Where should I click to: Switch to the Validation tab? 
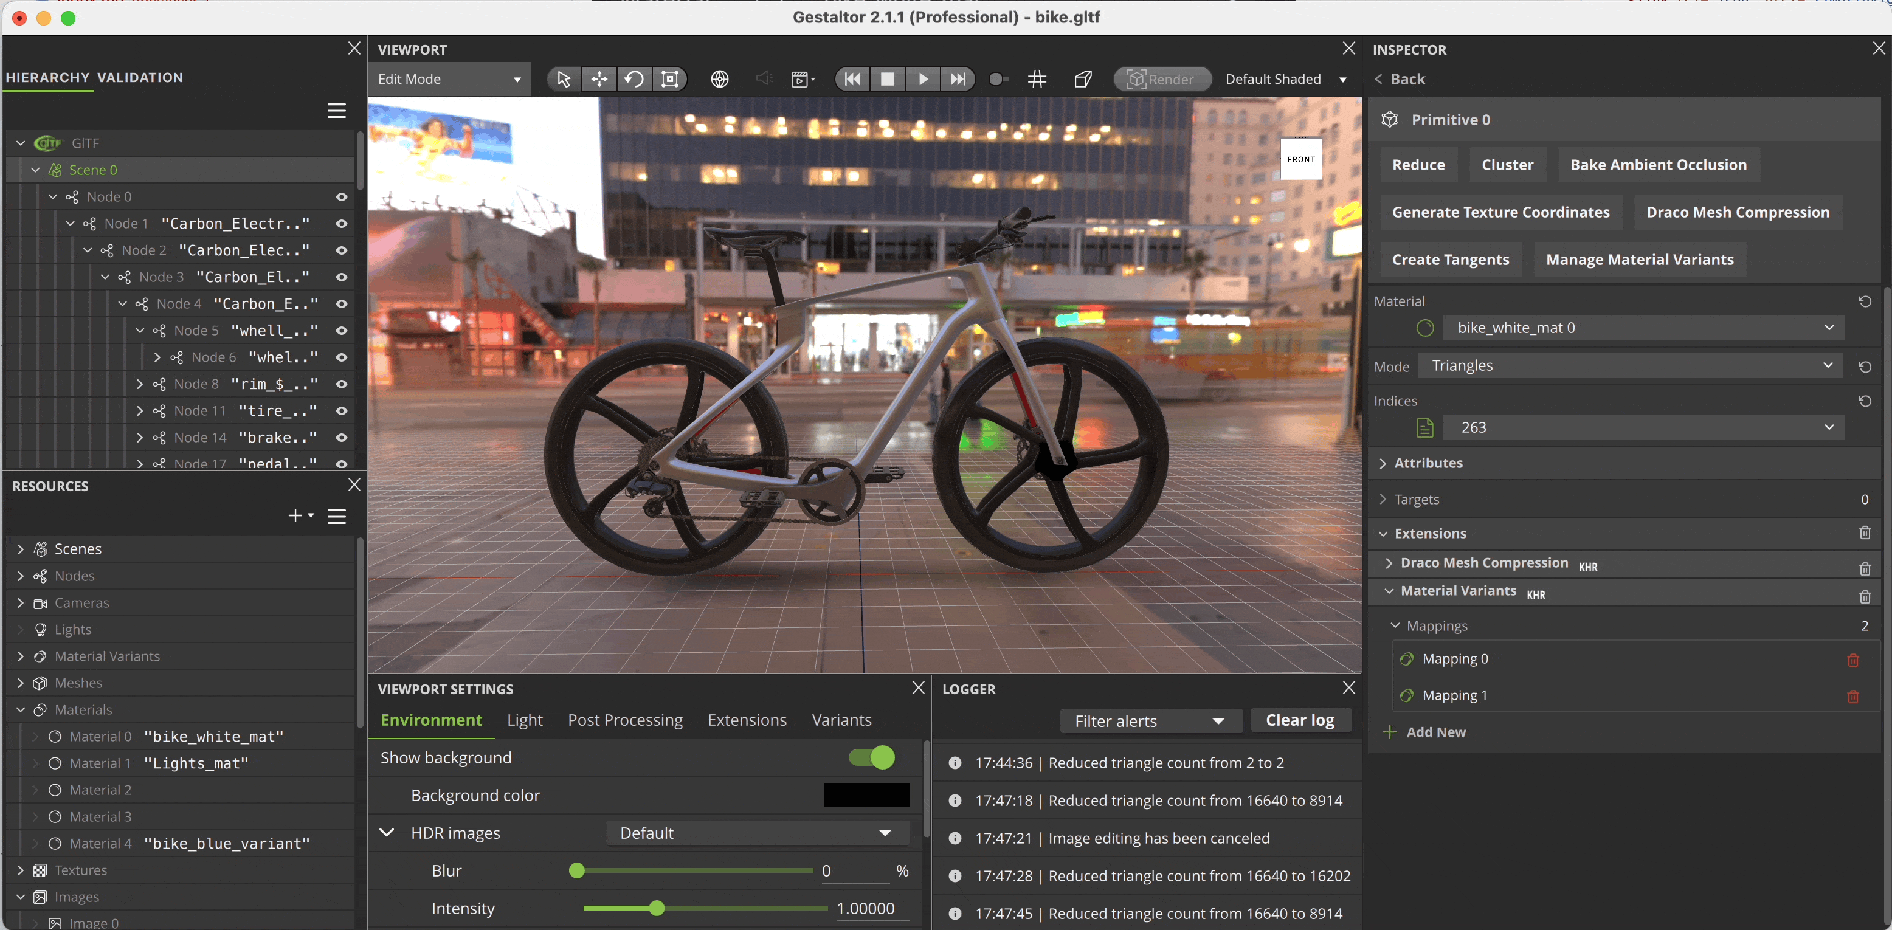140,77
